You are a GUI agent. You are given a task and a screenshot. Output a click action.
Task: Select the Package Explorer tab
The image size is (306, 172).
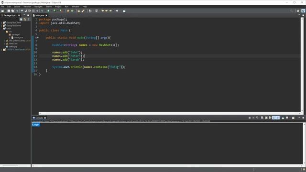[x=10, y=15]
